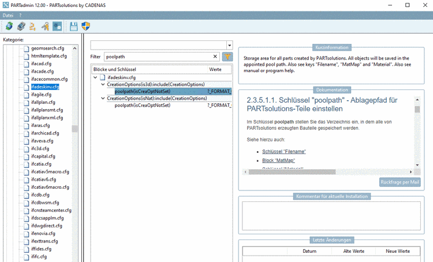Select ifcatiav6.cfg in the category list
433x262 pixels.
tap(43, 179)
